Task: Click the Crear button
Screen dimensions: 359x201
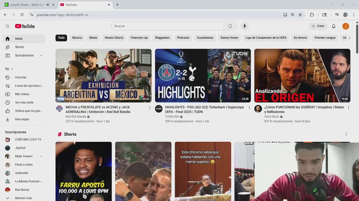Action: click(x=318, y=26)
